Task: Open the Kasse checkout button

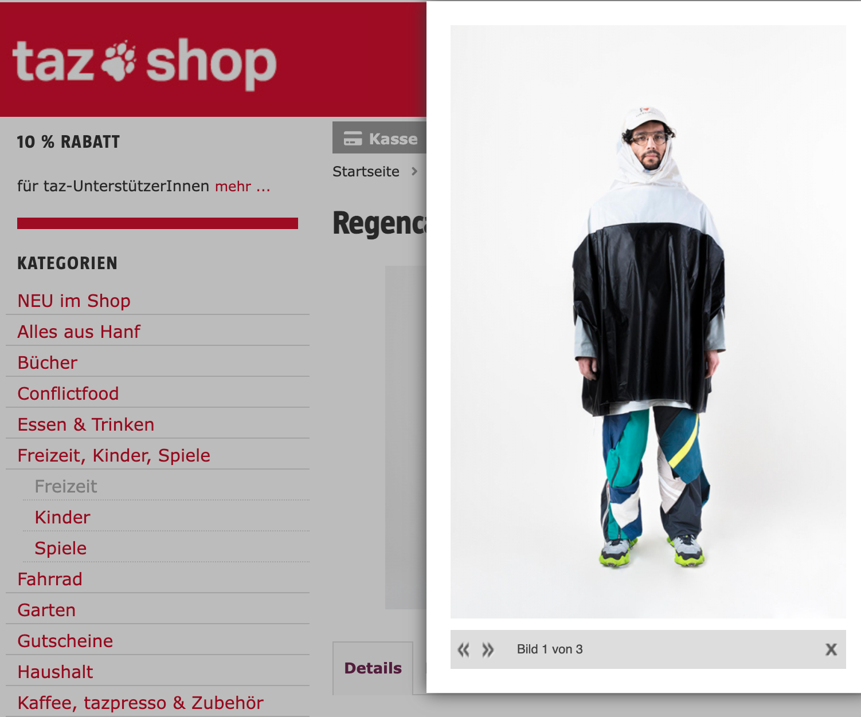Action: tap(379, 137)
